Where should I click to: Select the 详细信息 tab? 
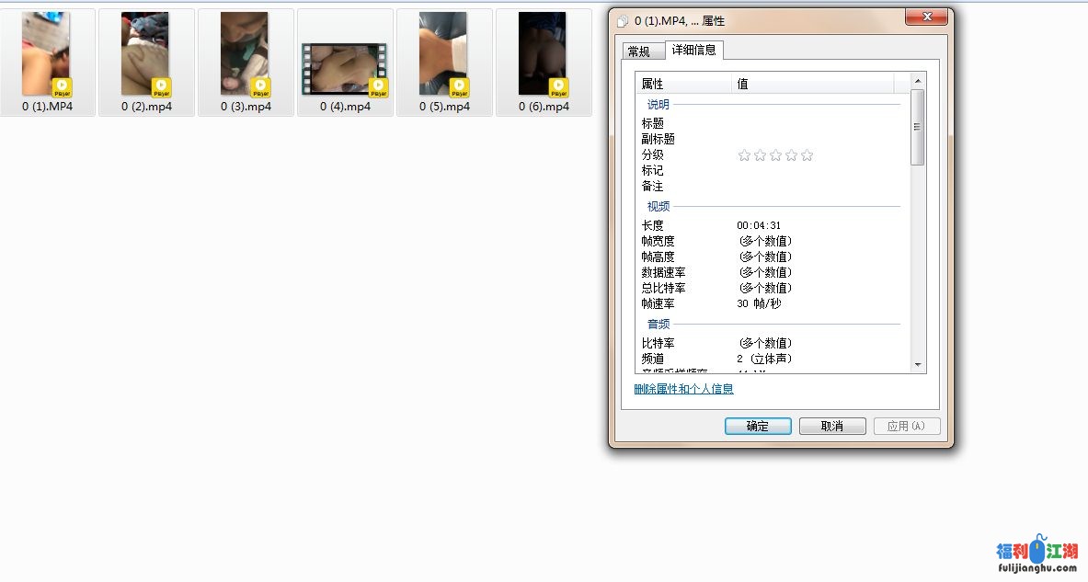[x=694, y=50]
